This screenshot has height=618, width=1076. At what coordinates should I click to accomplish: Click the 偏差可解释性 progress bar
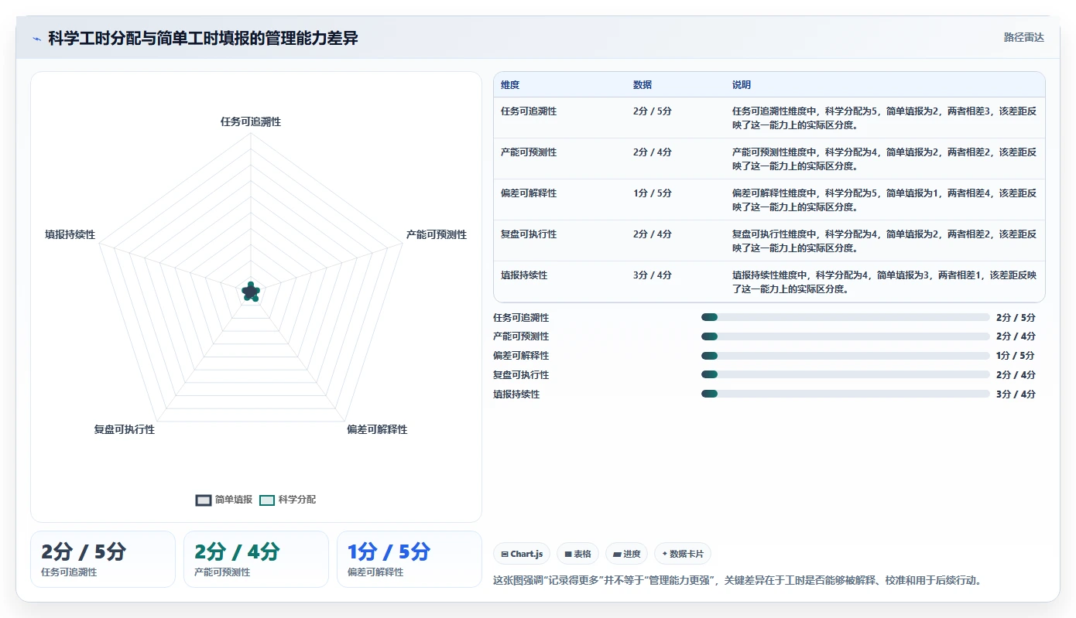tap(845, 356)
